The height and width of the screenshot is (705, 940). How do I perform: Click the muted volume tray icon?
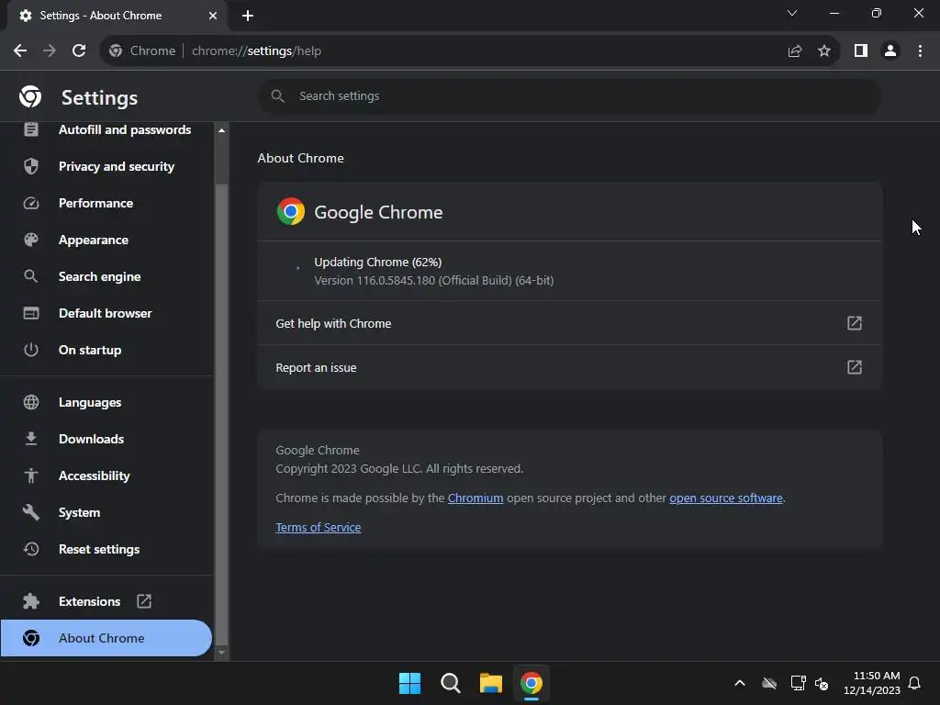(822, 683)
